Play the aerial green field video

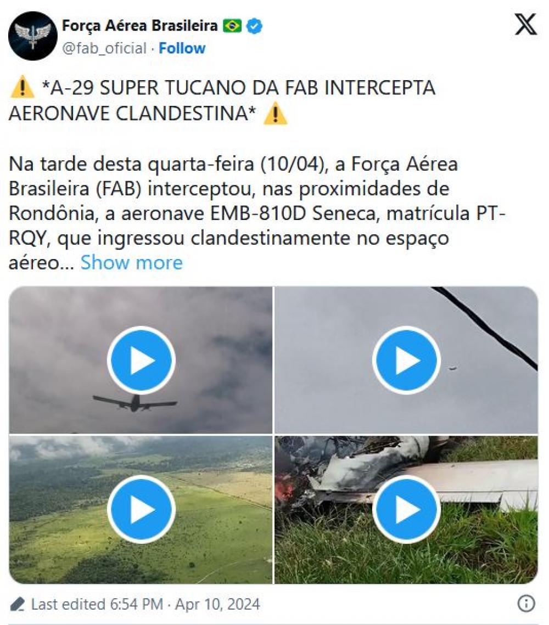[141, 509]
